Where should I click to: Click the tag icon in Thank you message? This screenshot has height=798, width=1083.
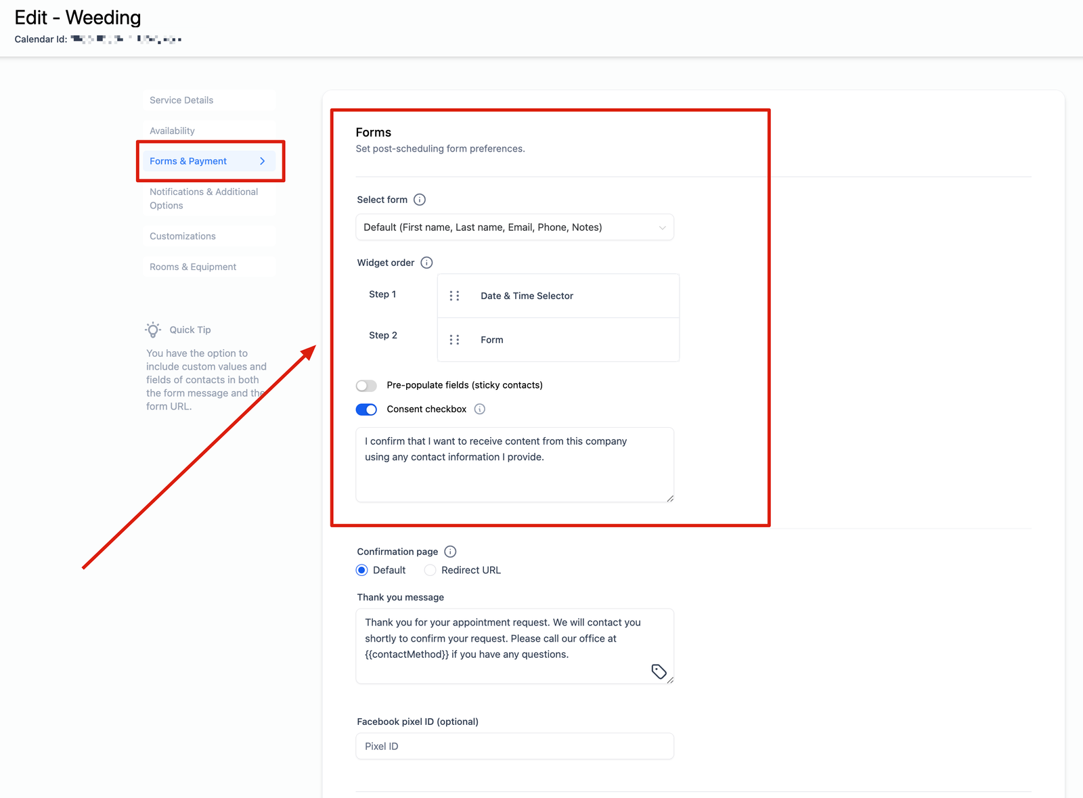pos(659,671)
